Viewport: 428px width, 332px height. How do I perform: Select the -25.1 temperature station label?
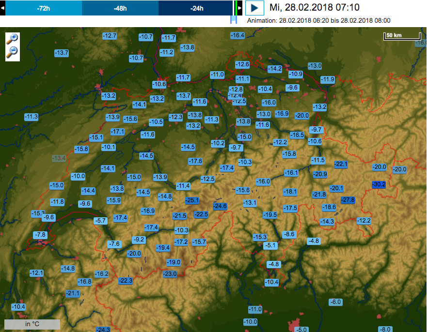192,200
